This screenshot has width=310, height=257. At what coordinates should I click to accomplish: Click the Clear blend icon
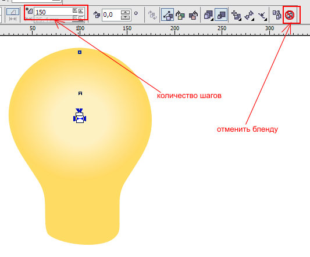point(290,15)
